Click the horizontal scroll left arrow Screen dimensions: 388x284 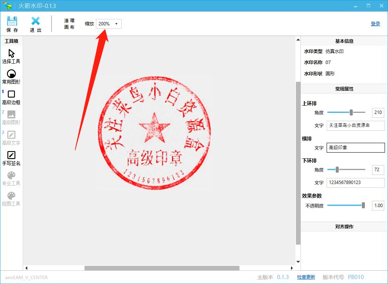coord(26,268)
